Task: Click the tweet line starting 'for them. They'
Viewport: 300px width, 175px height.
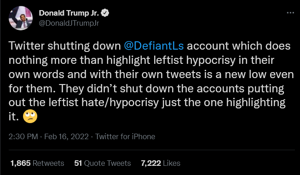Action: (146, 89)
